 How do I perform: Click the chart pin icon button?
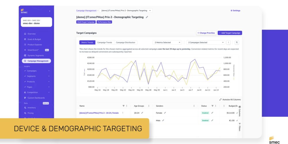coord(237,42)
